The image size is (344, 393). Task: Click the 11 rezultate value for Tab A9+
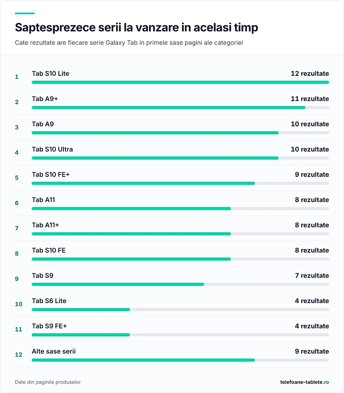tap(310, 99)
